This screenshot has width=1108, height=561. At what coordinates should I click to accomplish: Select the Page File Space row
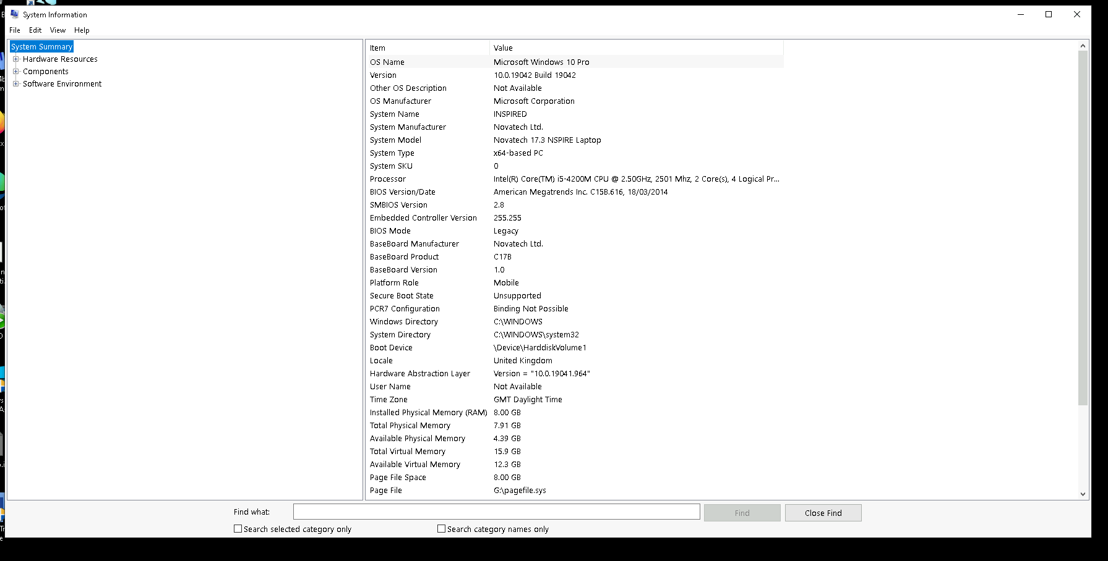pyautogui.click(x=575, y=477)
